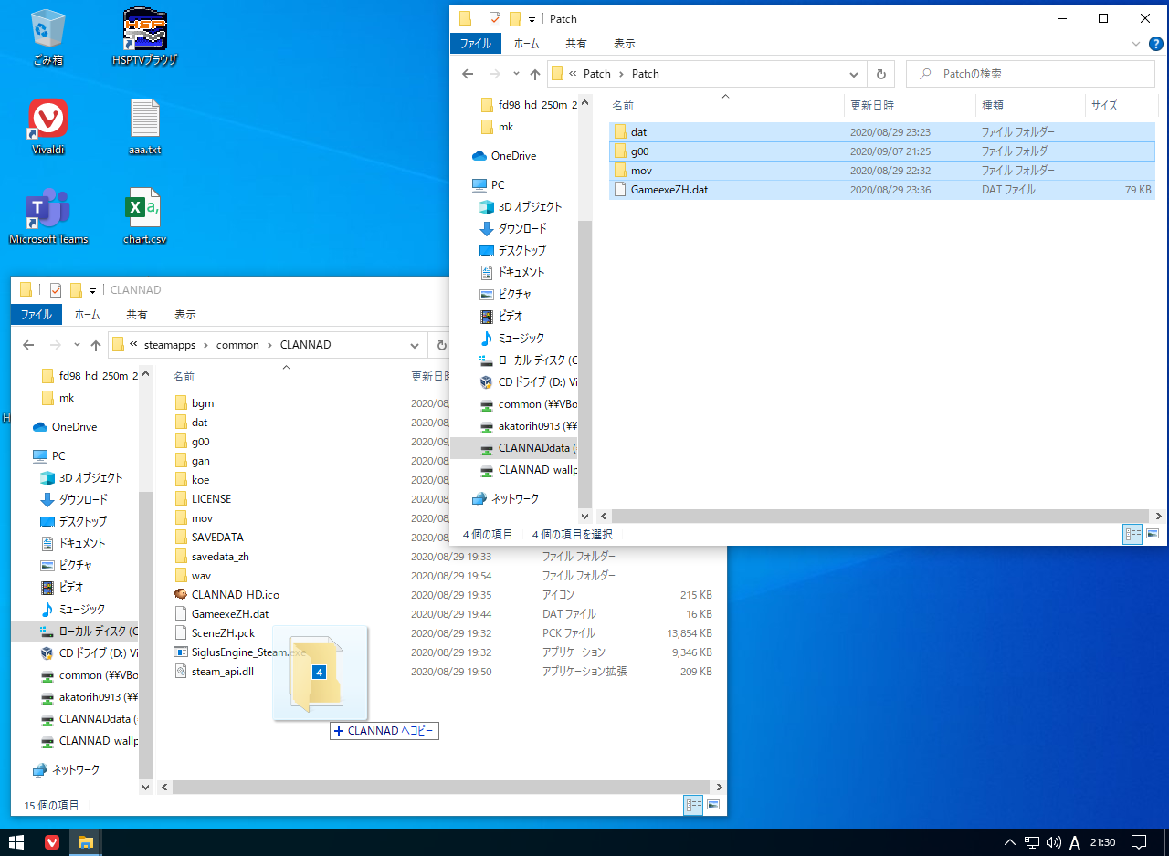Open the CLANNAD address bar history dropdown
1169x856 pixels.
(416, 345)
